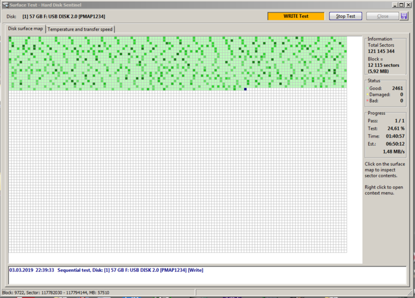Click the save report floppy disk icon
The image size is (415, 298).
pyautogui.click(x=404, y=16)
